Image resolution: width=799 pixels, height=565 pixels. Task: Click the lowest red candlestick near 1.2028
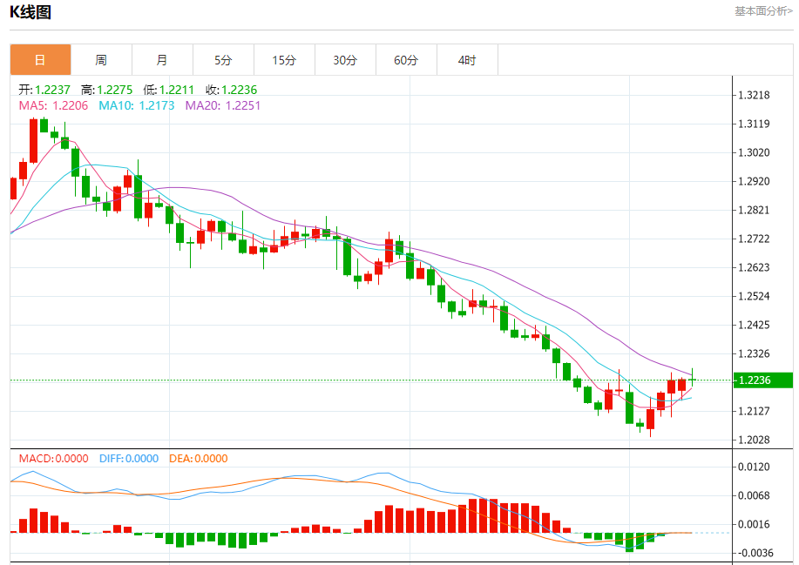click(x=650, y=419)
